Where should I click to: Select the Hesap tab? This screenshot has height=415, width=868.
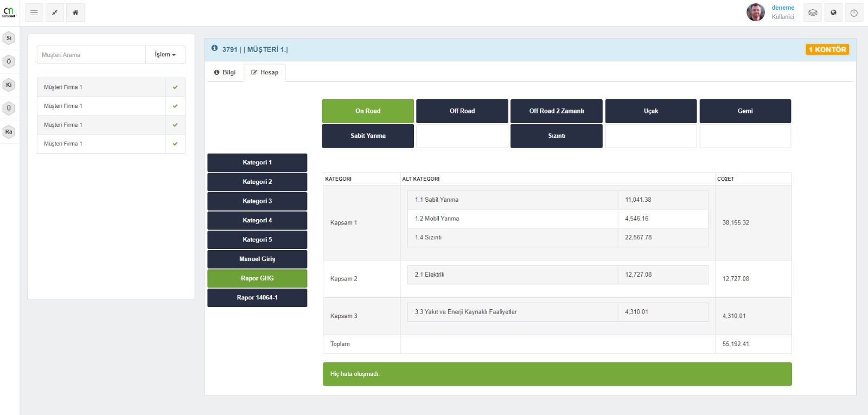(x=265, y=72)
